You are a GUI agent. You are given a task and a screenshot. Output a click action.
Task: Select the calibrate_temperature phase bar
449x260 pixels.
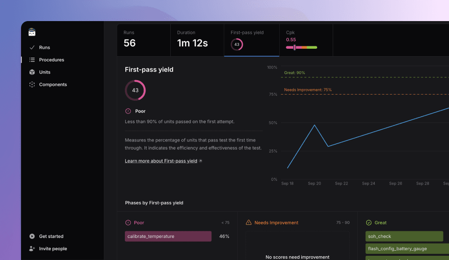pos(168,237)
